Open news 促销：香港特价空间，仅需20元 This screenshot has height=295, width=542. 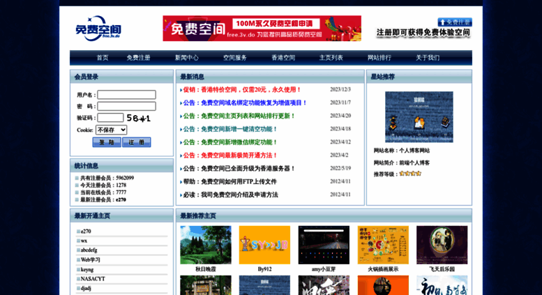tap(242, 90)
